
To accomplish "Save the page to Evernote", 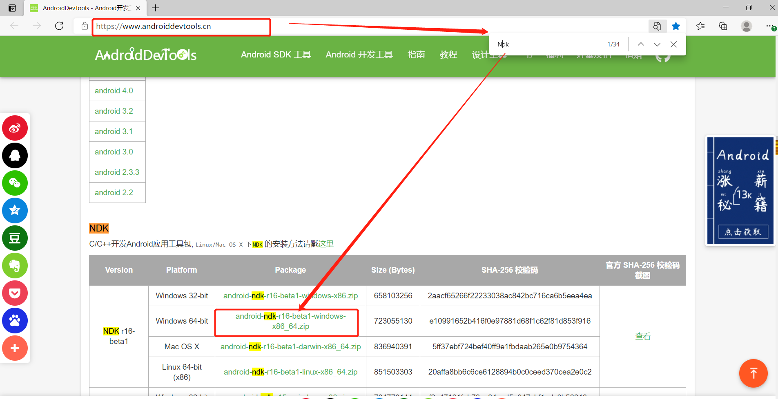I will 15,266.
